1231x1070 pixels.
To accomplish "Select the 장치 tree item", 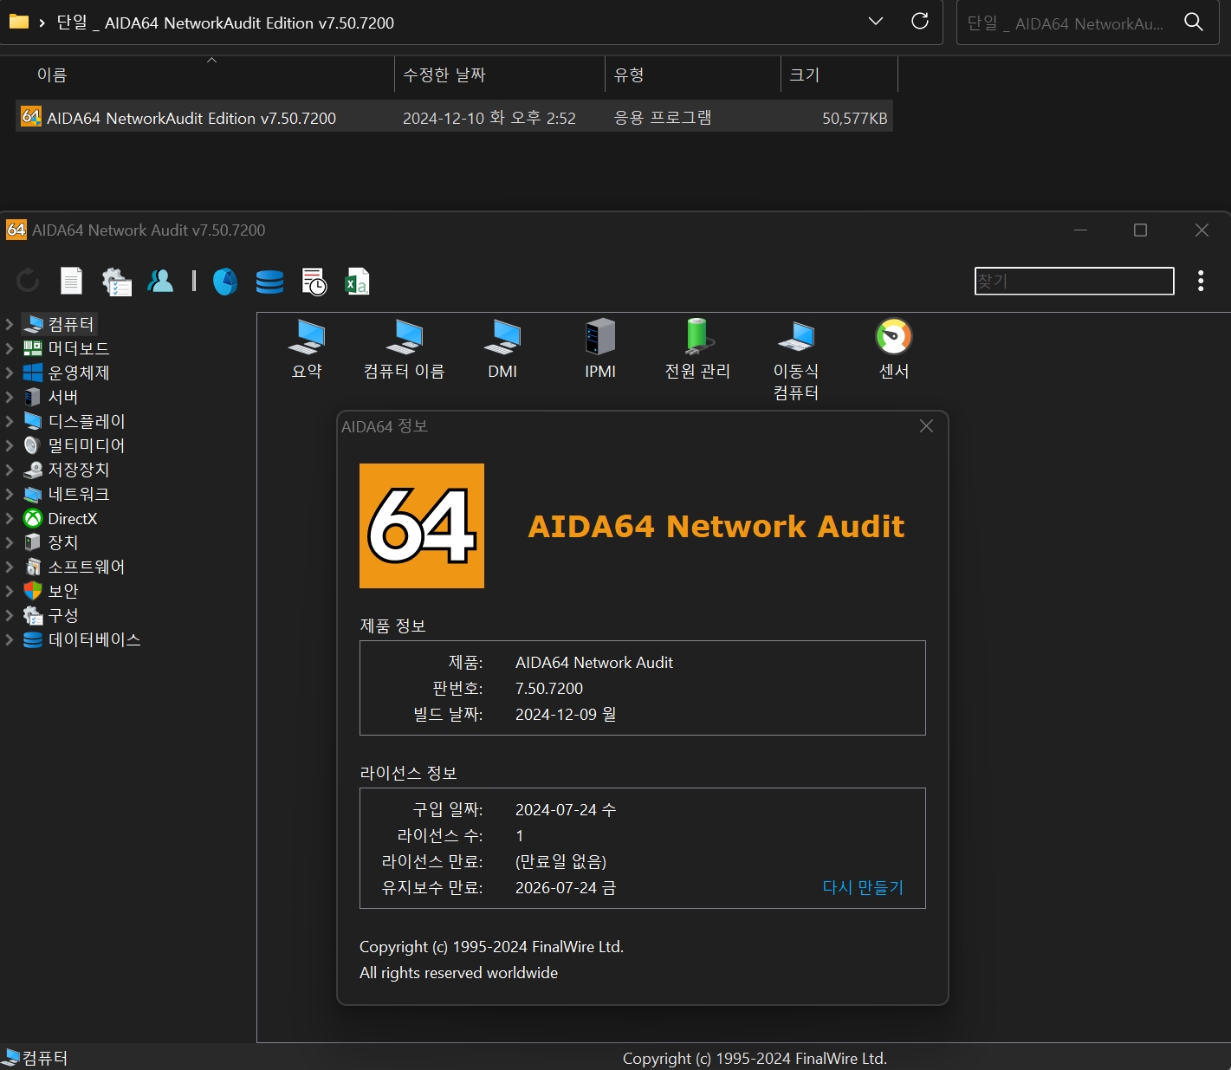I will (51, 542).
